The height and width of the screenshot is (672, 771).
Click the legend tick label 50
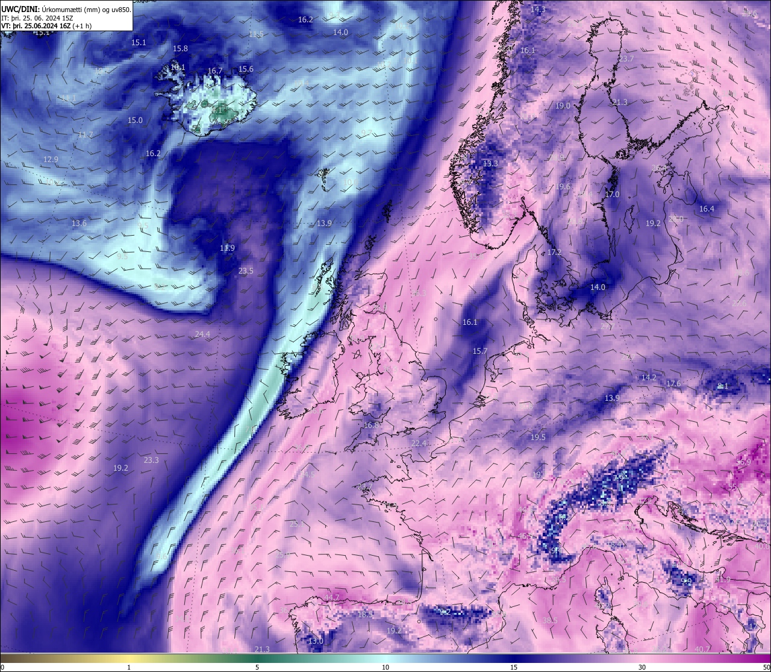pyautogui.click(x=766, y=667)
